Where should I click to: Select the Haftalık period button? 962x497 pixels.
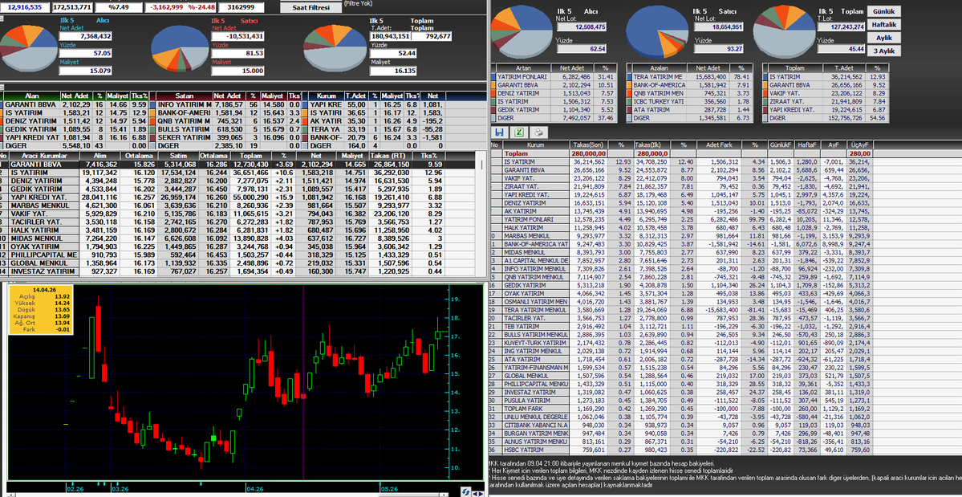pyautogui.click(x=884, y=25)
